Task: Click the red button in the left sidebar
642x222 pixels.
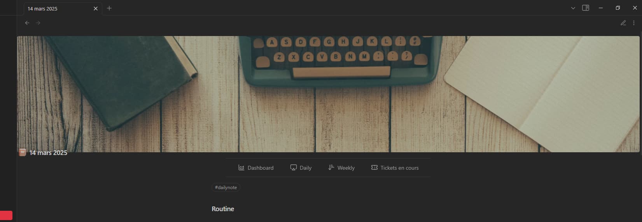Action: 6,215
